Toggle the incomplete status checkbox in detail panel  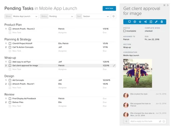pyautogui.click(x=124, y=31)
